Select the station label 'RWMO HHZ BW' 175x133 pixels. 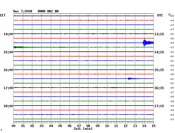point(48,11)
